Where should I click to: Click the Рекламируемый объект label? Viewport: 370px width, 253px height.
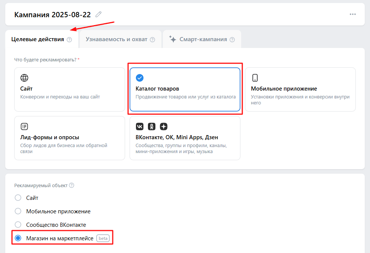coord(41,186)
